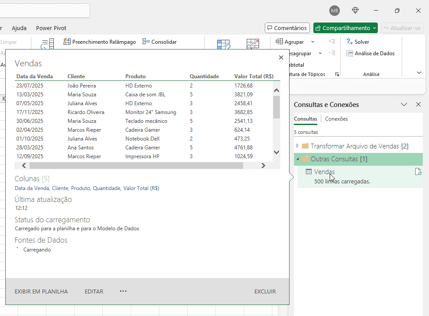Click EDITAR to edit the query

click(94, 292)
